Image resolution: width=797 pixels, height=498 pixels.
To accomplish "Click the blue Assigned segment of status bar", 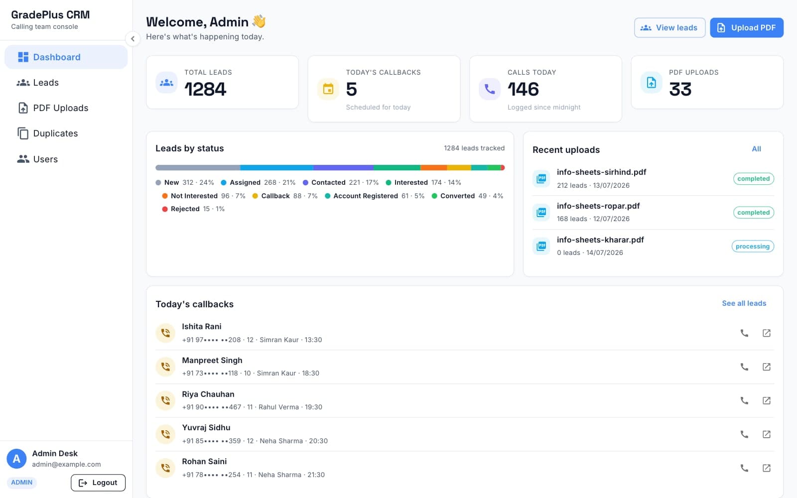I will [x=276, y=168].
